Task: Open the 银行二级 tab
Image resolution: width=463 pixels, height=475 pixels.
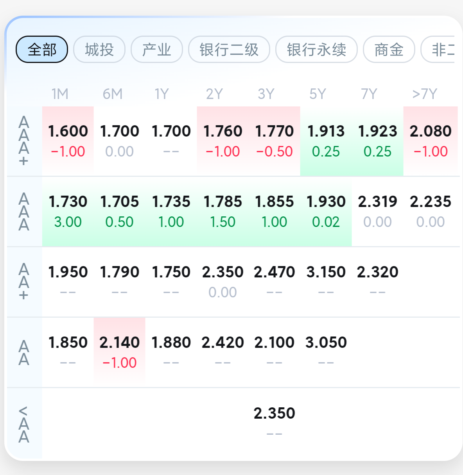Action: tap(229, 50)
